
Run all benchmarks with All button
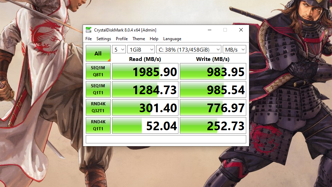coord(98,53)
